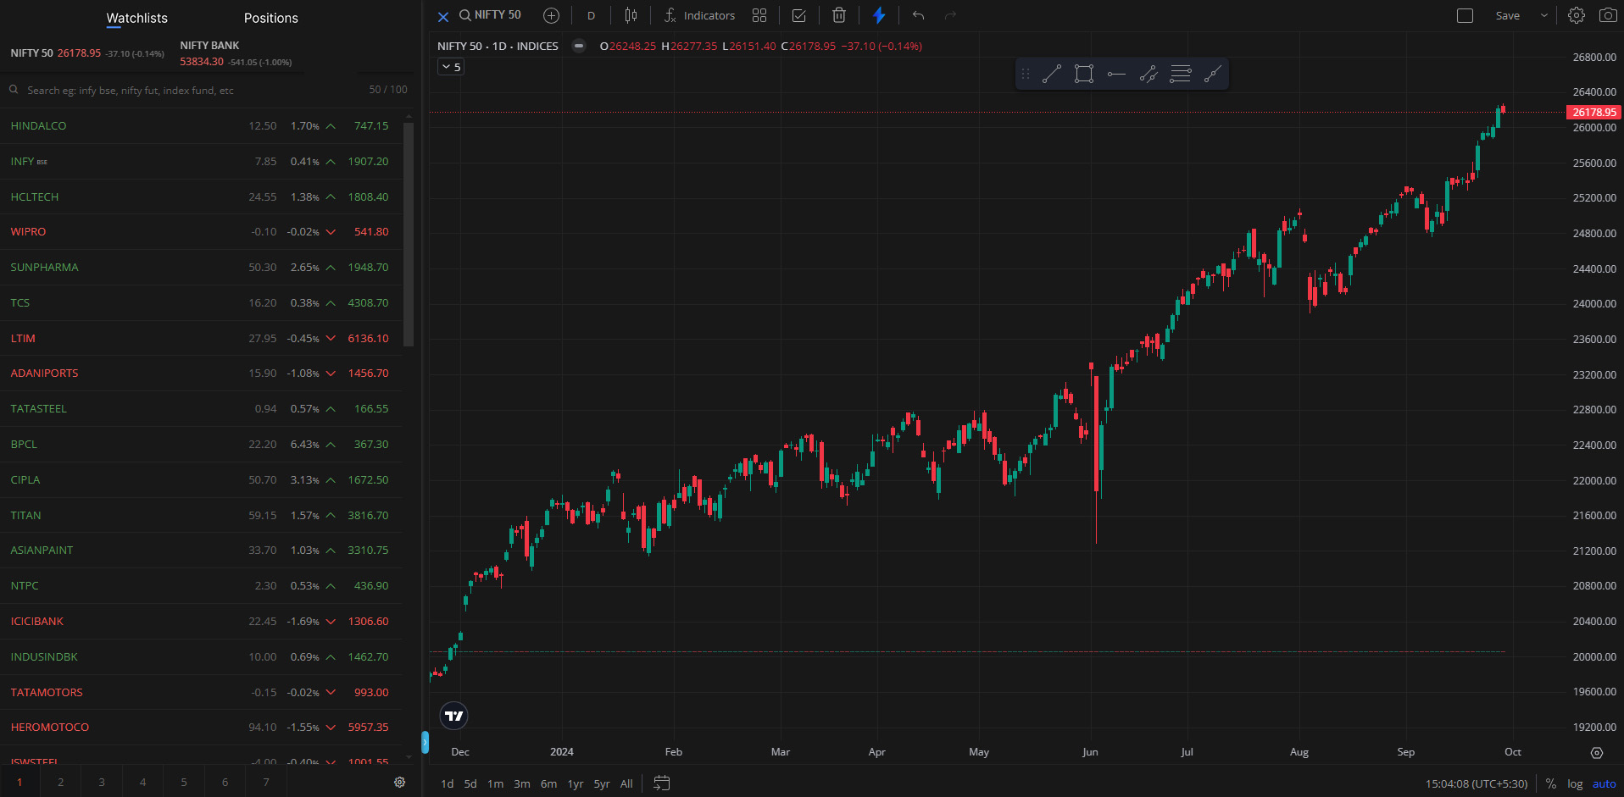Image resolution: width=1624 pixels, height=797 pixels.
Task: Open the Save dropdown arrow
Action: pyautogui.click(x=1543, y=15)
